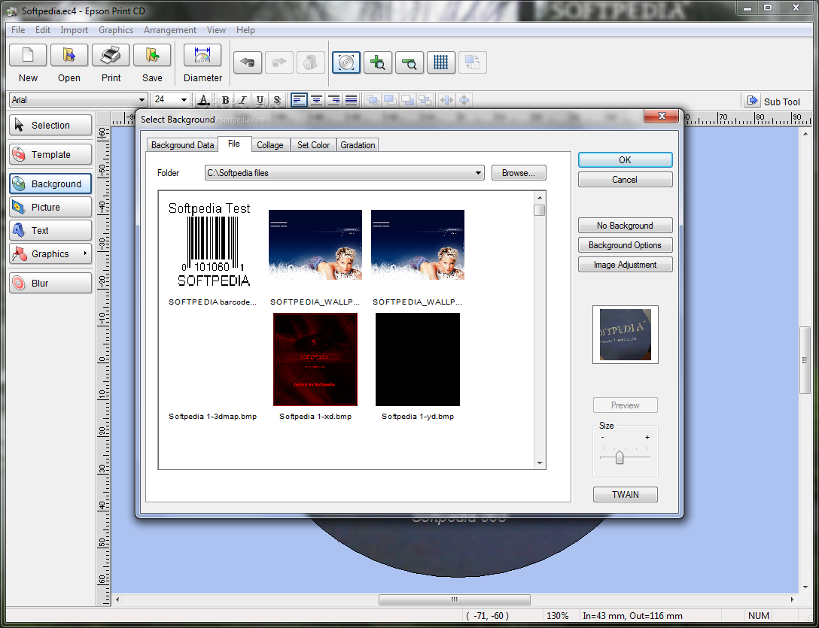This screenshot has height=628, width=819.
Task: Click the Zoom in magnifier icon
Action: (378, 62)
